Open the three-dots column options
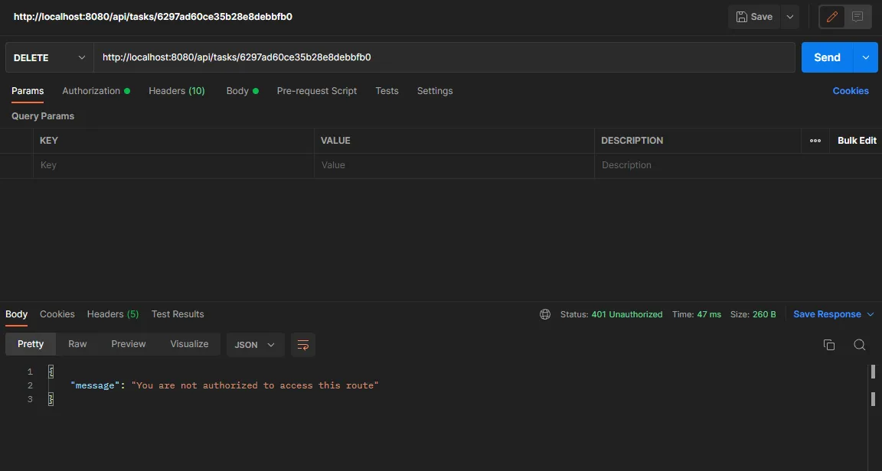 coord(815,141)
